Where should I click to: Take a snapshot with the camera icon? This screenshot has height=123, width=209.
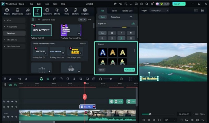coord(192,120)
